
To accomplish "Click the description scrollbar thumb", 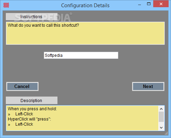I will 161,117.
